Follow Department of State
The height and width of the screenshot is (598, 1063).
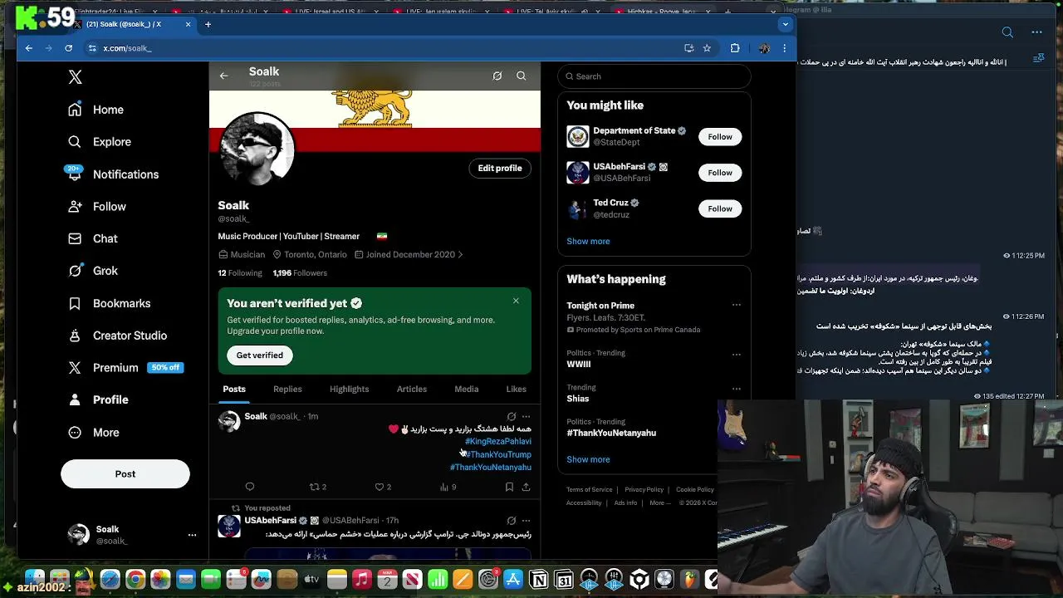point(720,137)
